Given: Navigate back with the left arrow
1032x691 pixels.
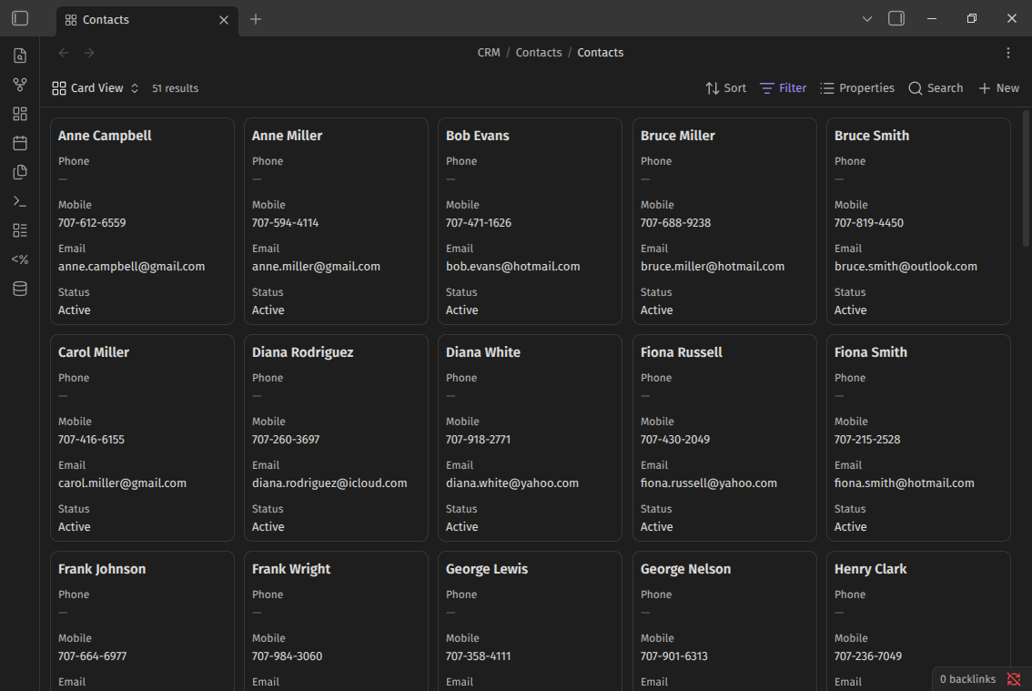Looking at the screenshot, I should coord(63,53).
